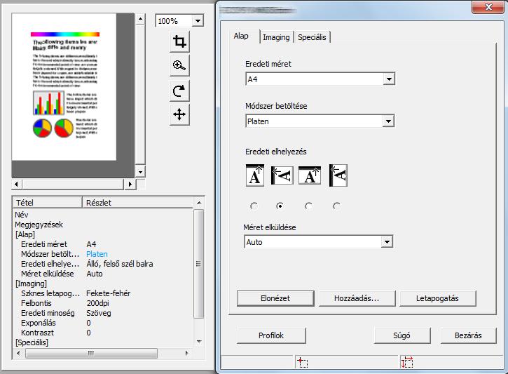Choose portrait top-edge-left placement icon
Image resolution: width=508 pixels, height=374 pixels.
pyautogui.click(x=282, y=175)
